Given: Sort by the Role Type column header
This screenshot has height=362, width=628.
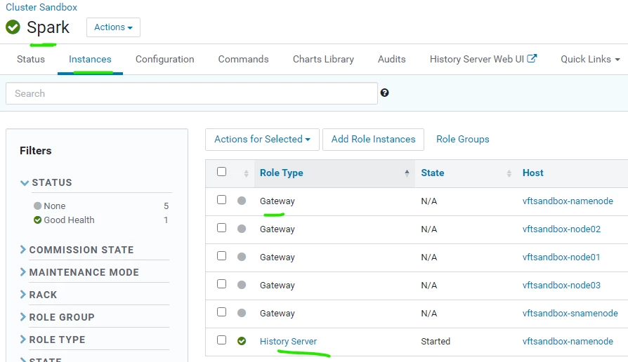Looking at the screenshot, I should (x=281, y=173).
